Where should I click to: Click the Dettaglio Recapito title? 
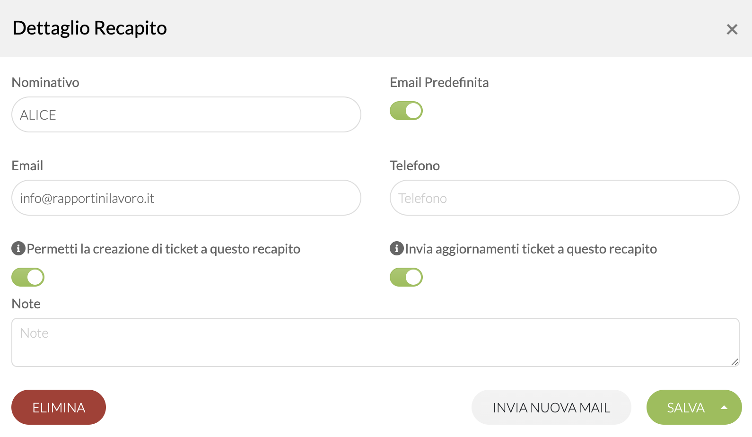[90, 28]
